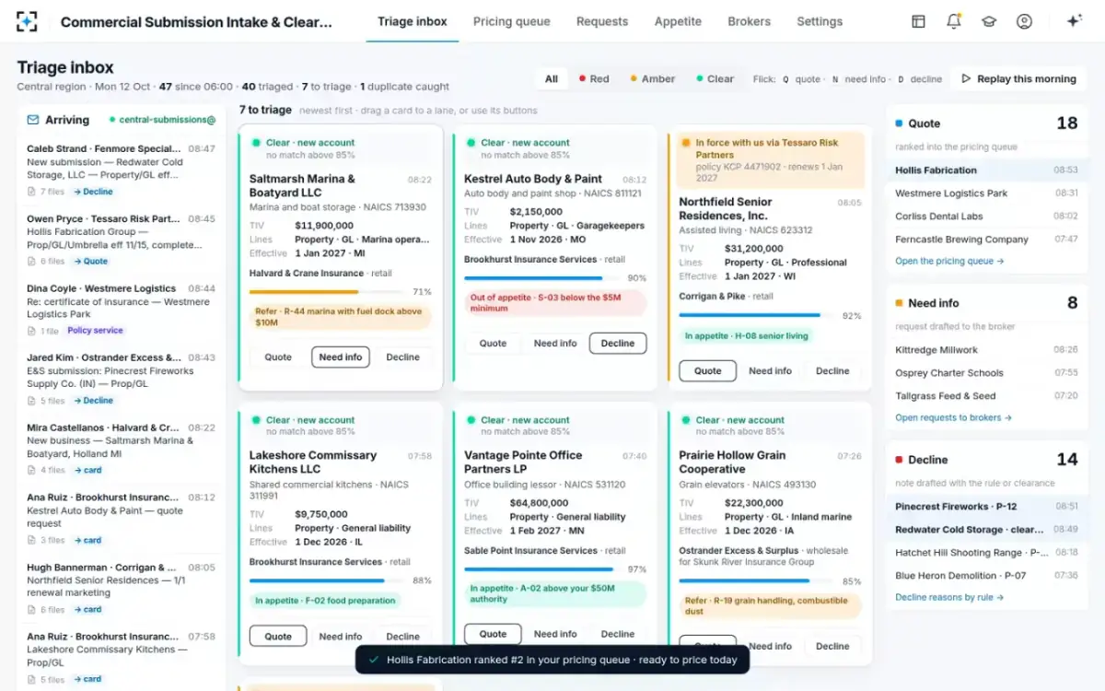Click Replay this morning button
The image size is (1105, 691).
click(1018, 79)
